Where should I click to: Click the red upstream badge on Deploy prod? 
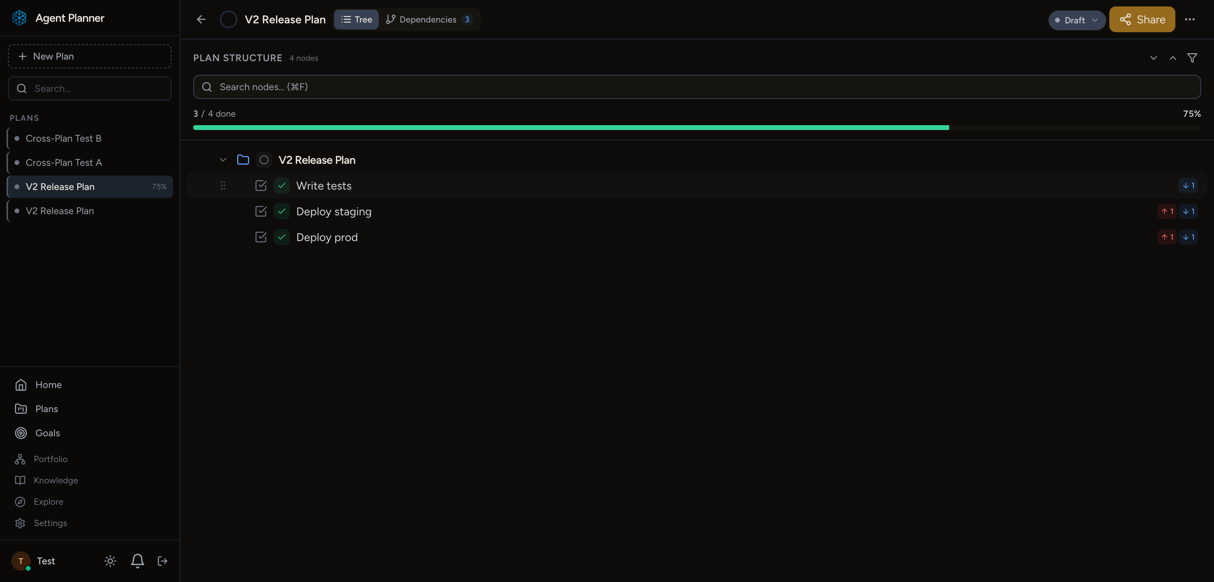pyautogui.click(x=1167, y=237)
